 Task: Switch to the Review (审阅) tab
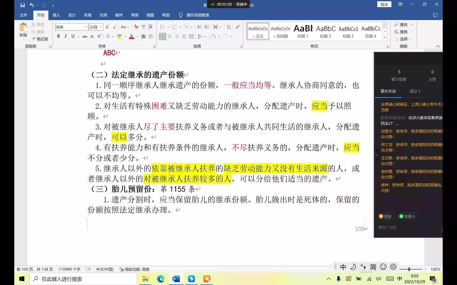pos(135,15)
